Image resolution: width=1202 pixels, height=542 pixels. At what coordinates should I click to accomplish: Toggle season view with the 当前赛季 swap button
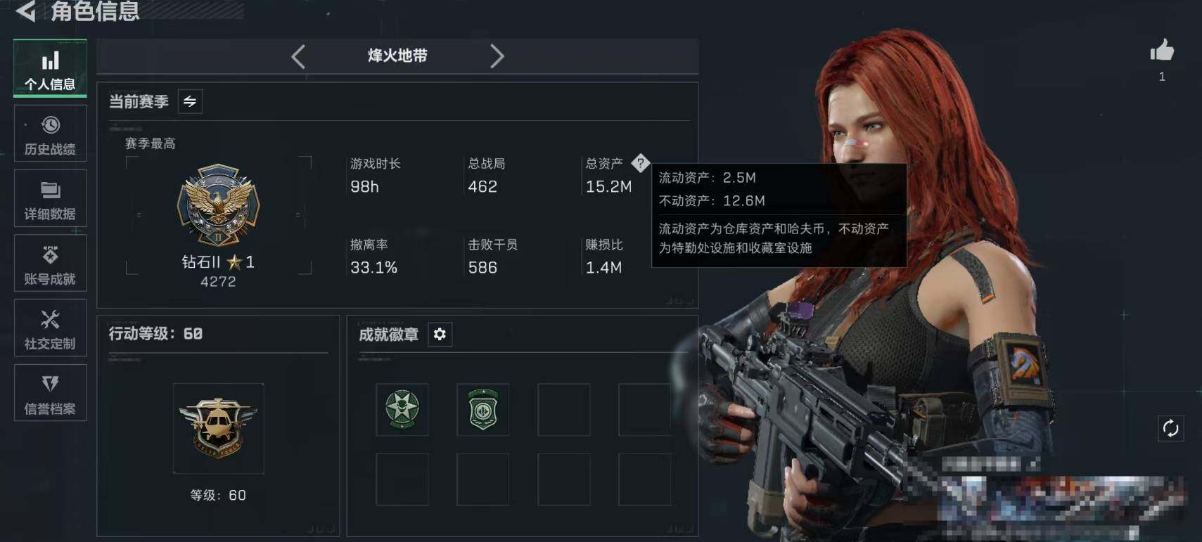pyautogui.click(x=190, y=101)
